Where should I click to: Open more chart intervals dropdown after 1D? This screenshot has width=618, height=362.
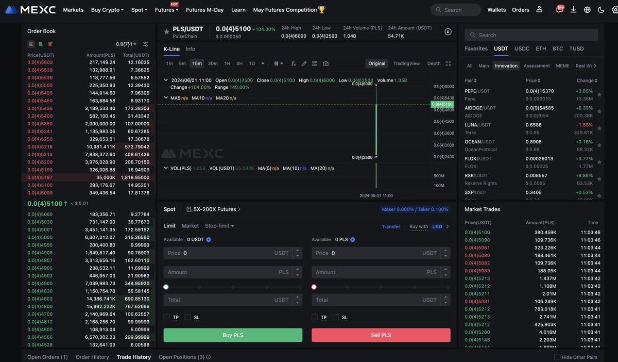tap(263, 63)
